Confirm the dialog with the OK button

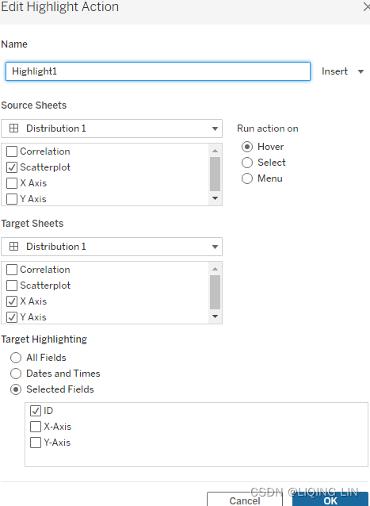(x=330, y=499)
